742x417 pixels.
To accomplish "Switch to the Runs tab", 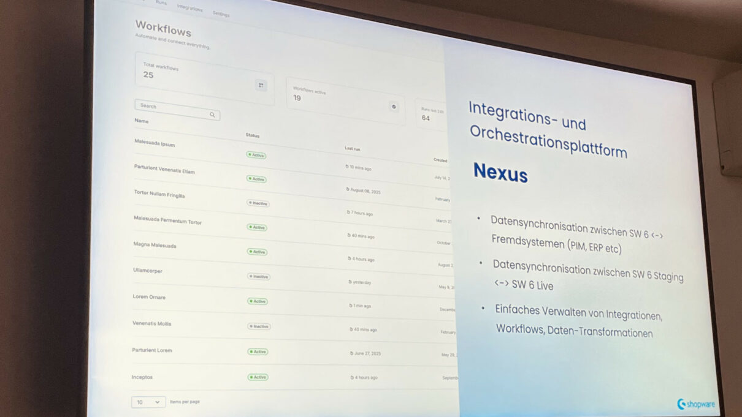I will [x=161, y=4].
